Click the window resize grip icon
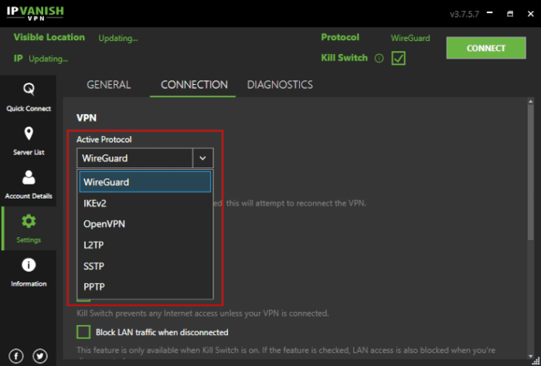 click(x=536, y=361)
